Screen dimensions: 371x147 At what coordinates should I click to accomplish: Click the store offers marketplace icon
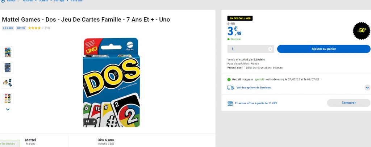pyautogui.click(x=230, y=103)
